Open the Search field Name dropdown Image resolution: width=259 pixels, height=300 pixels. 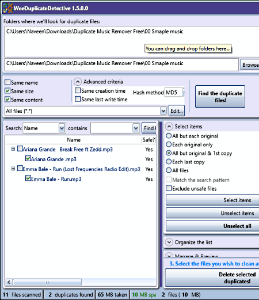coord(62,128)
